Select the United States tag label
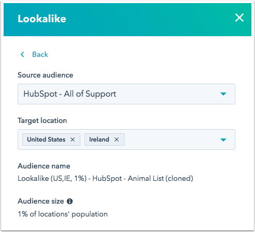 pyautogui.click(x=46, y=140)
